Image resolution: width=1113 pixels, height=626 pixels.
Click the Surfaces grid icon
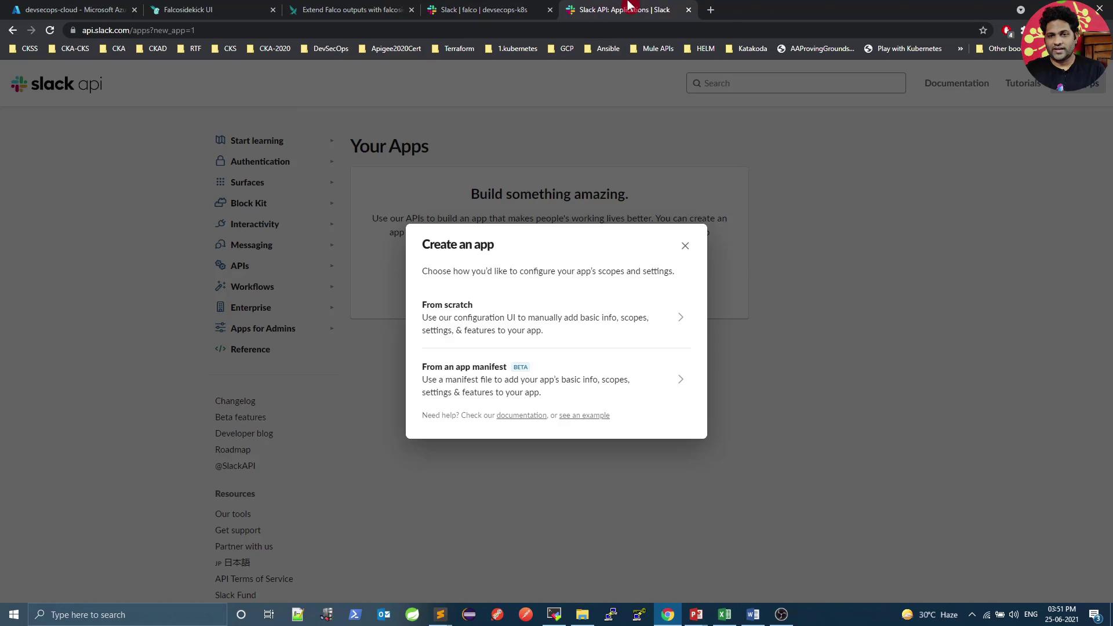point(220,182)
